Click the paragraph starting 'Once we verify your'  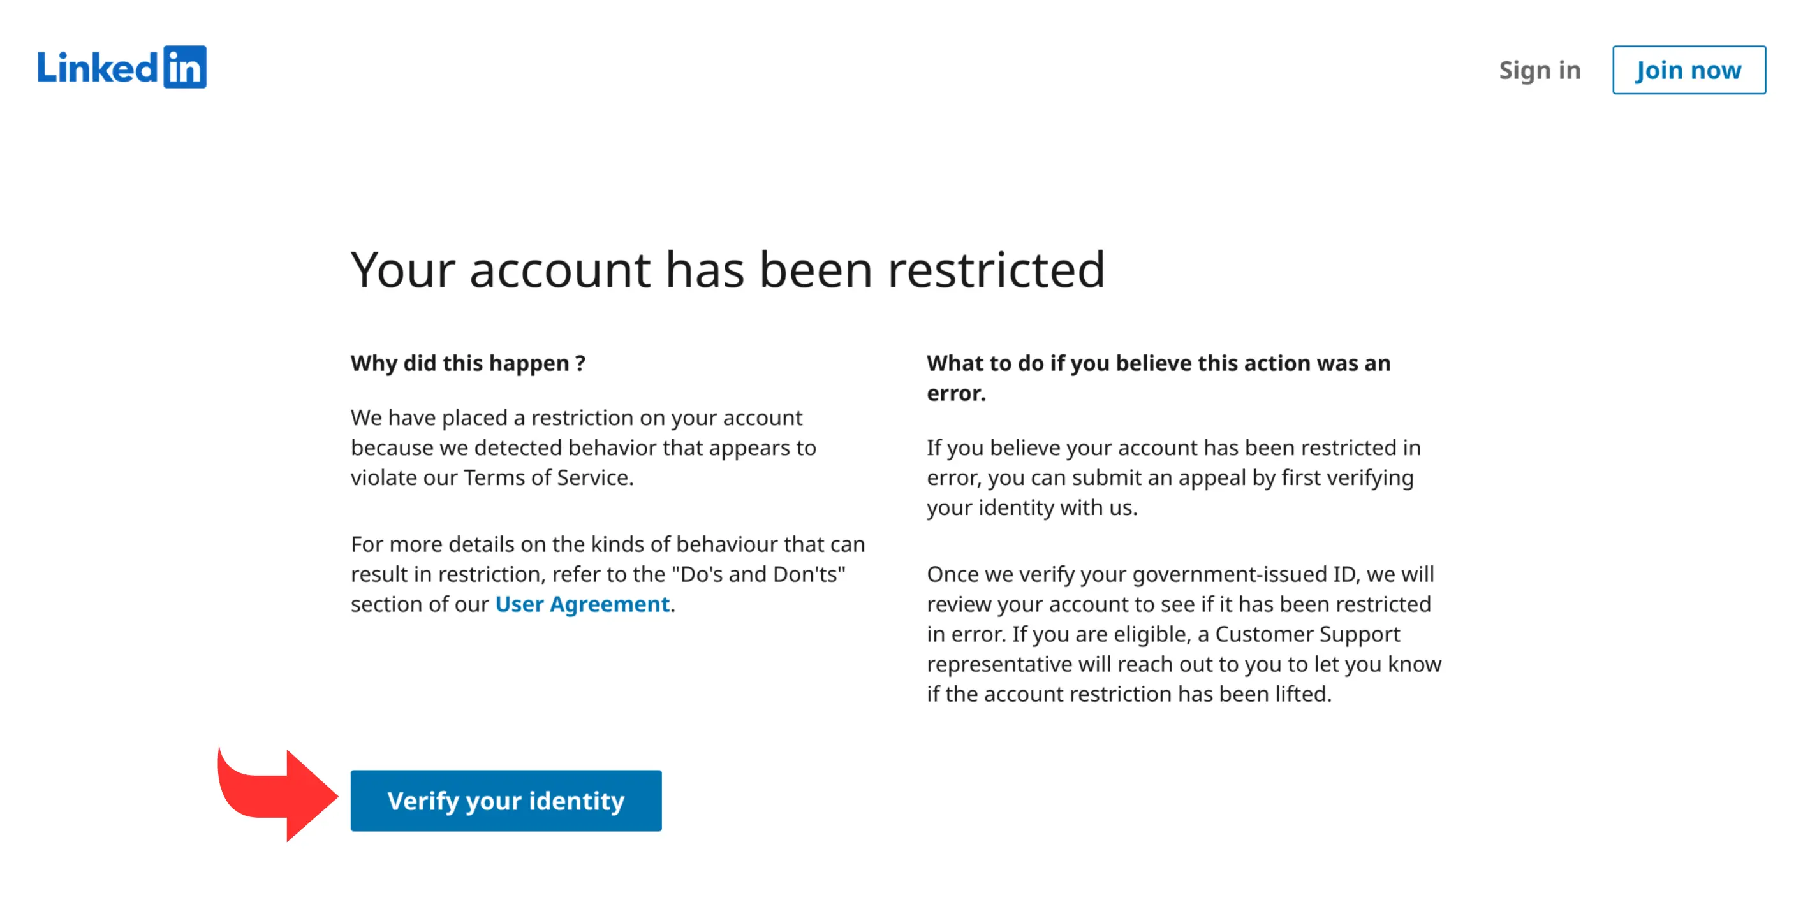(x=1184, y=634)
